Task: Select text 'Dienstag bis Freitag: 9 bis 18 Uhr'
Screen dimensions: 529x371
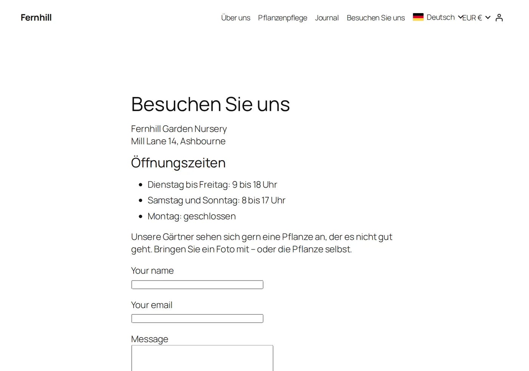Action: tap(212, 185)
